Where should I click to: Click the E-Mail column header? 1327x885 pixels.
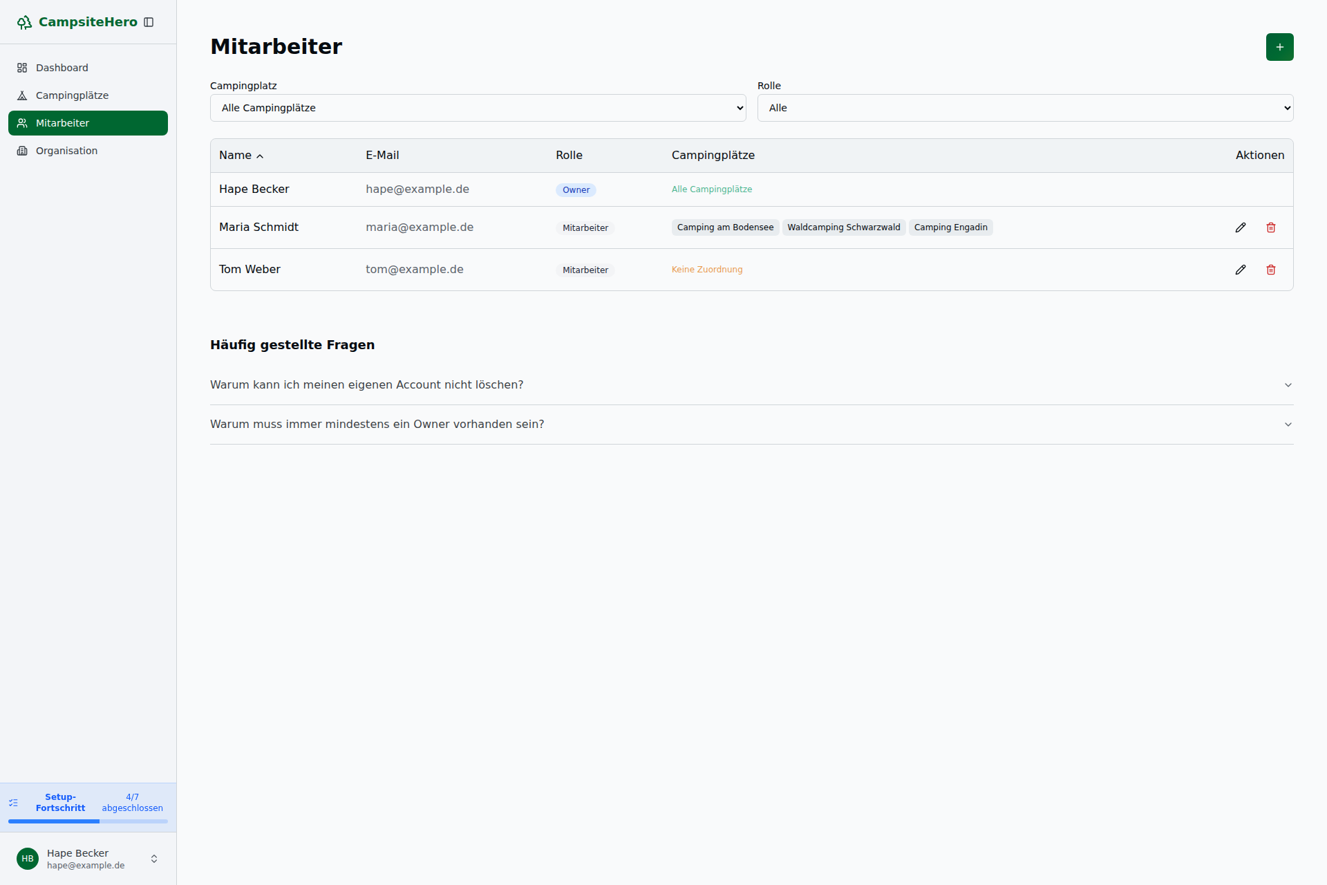[382, 156]
